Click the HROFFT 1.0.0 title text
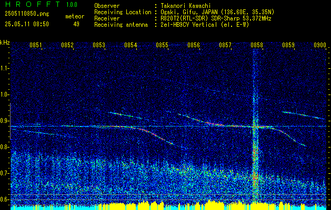The width and height of the screenshot is (331, 210). tap(41, 4)
